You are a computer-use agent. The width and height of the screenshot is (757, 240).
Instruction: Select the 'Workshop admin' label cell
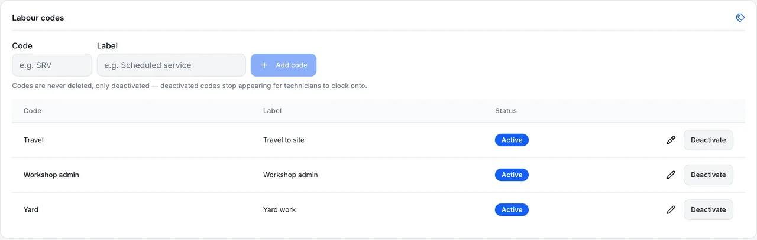pyautogui.click(x=290, y=175)
